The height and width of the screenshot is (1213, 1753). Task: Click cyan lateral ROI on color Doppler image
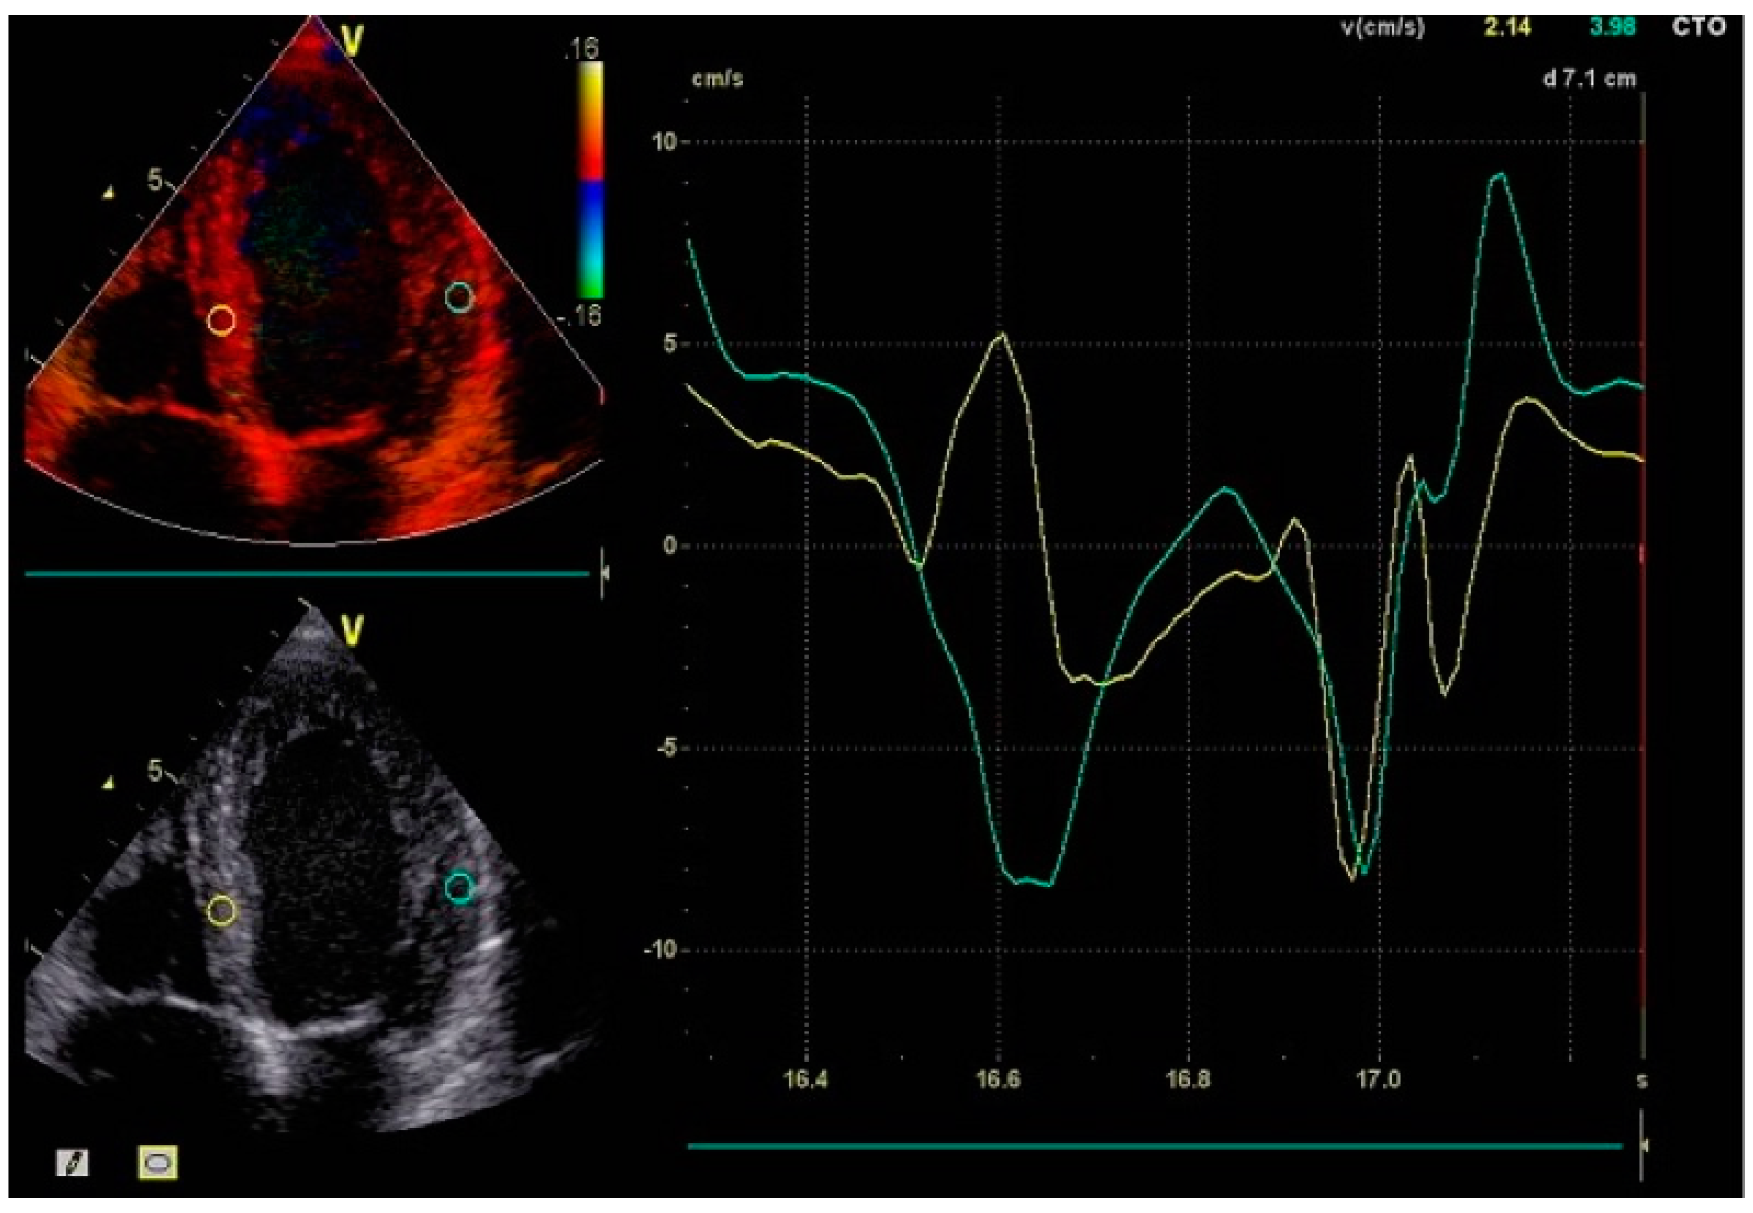[459, 297]
